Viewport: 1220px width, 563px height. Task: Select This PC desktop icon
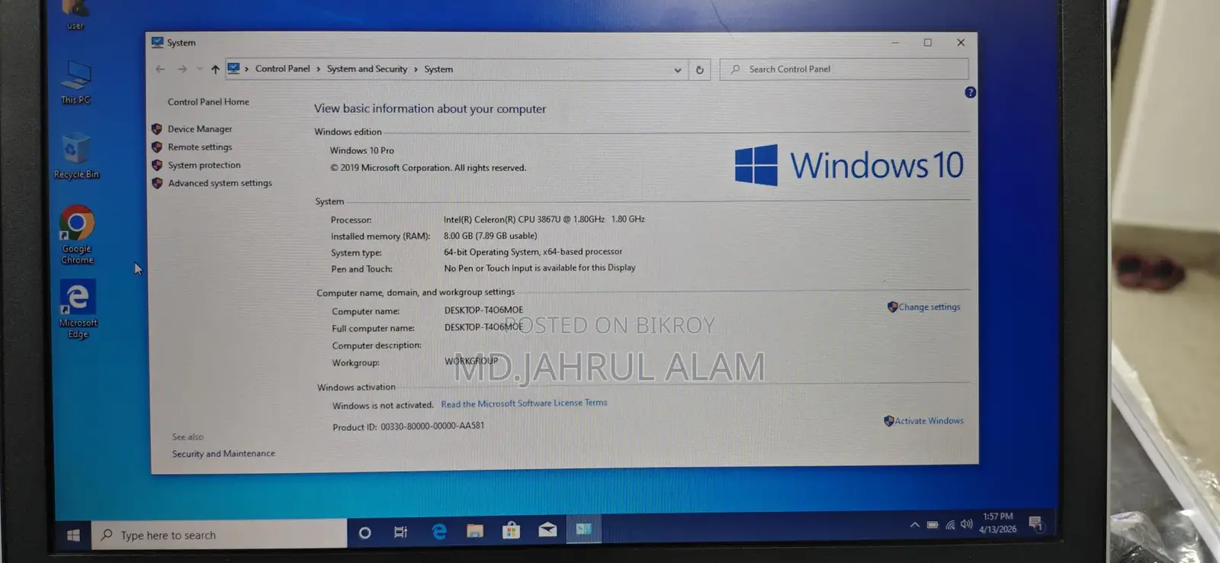pyautogui.click(x=75, y=82)
